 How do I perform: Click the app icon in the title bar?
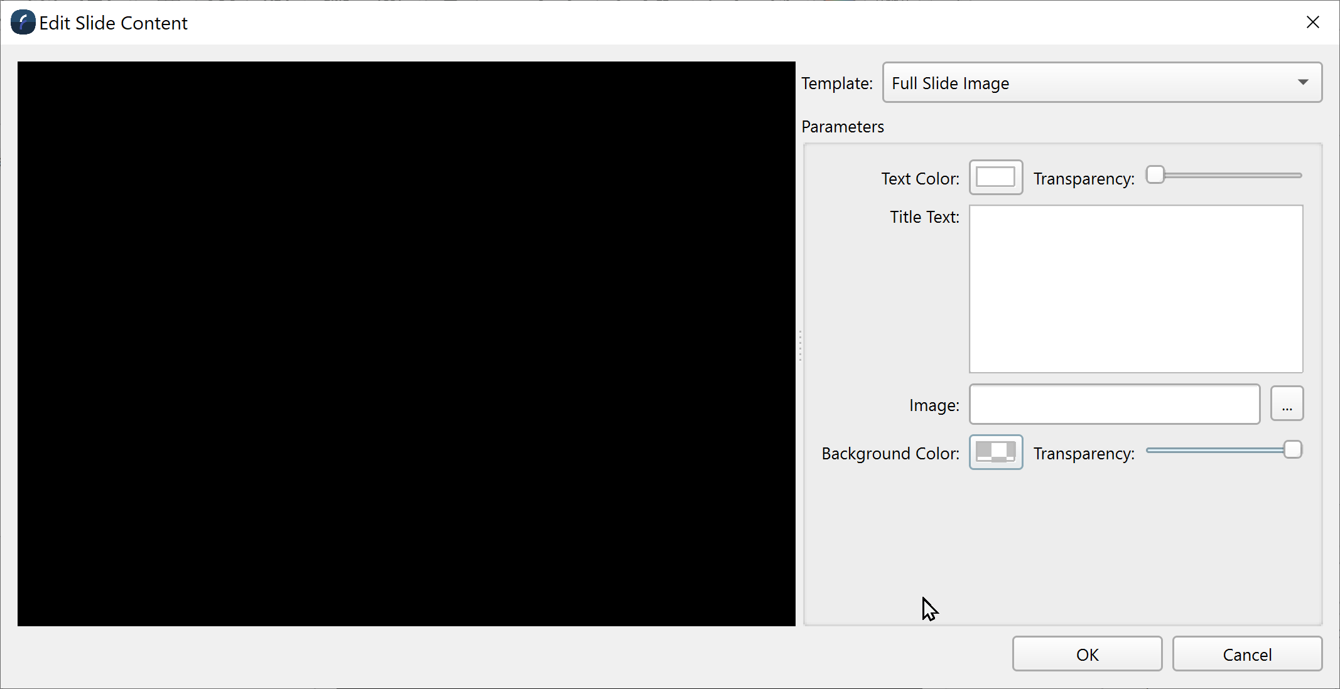click(23, 23)
